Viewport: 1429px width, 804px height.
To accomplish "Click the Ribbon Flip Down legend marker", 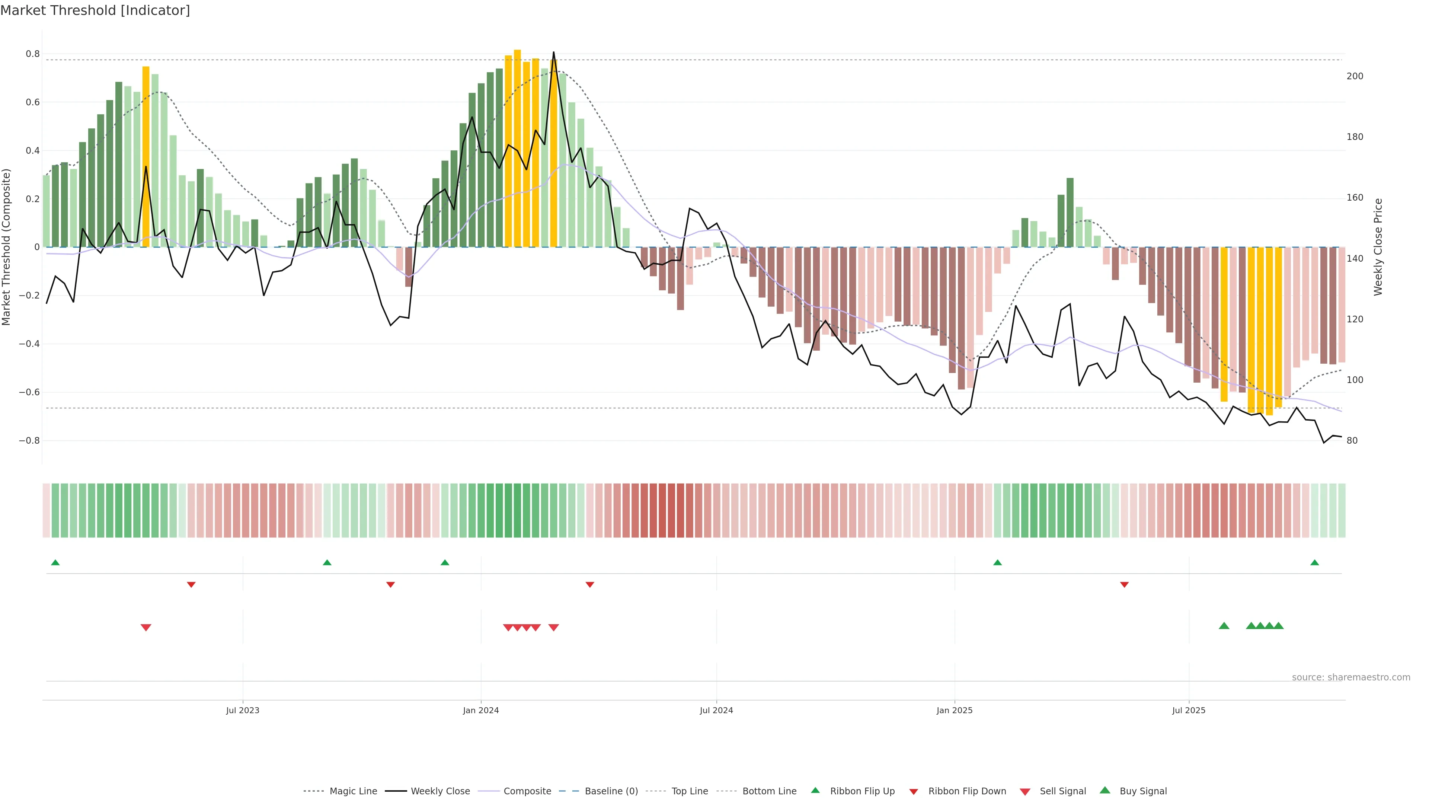I will coord(914,792).
